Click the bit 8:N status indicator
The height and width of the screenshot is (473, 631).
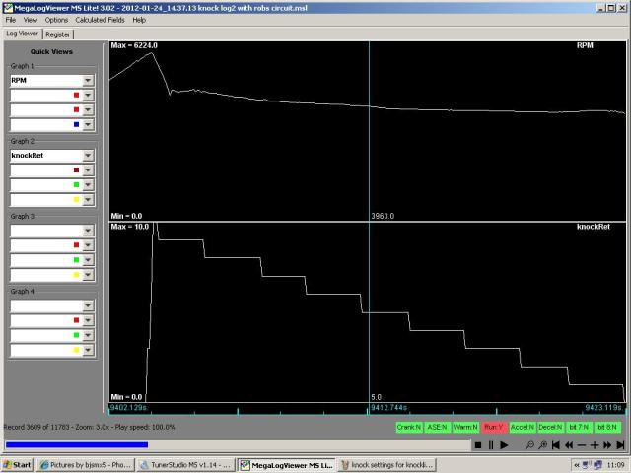click(607, 427)
